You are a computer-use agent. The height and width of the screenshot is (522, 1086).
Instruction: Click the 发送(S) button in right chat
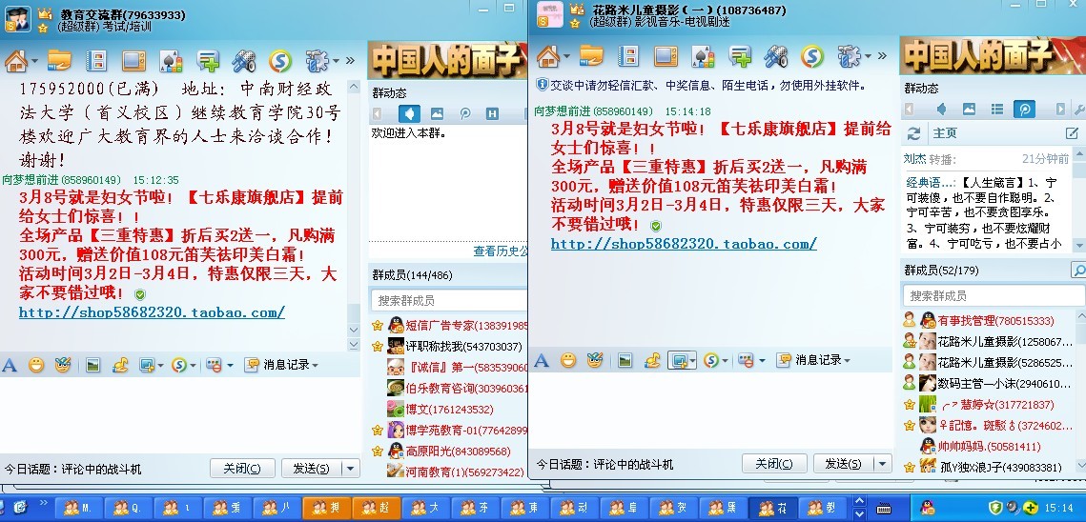coord(843,464)
